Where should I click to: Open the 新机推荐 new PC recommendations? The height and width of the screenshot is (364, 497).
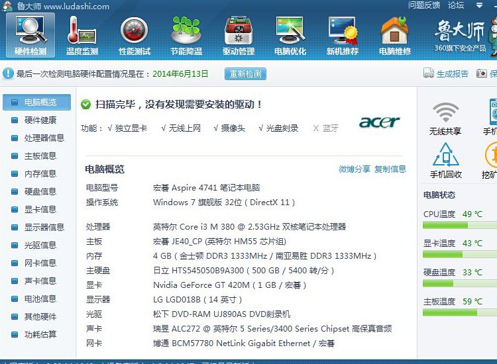pyautogui.click(x=343, y=36)
